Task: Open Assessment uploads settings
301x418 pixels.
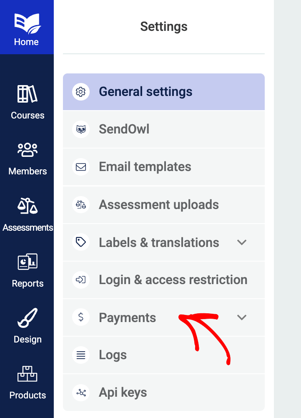Action: [x=159, y=205]
